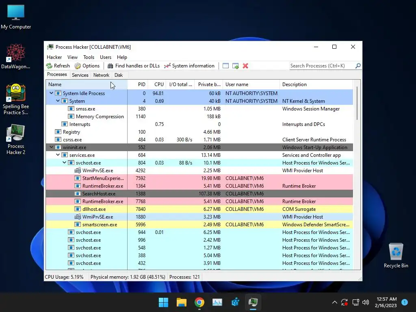Viewport: 416px width, 312px height.
Task: Open Google Chrome from taskbar
Action: [199, 302]
